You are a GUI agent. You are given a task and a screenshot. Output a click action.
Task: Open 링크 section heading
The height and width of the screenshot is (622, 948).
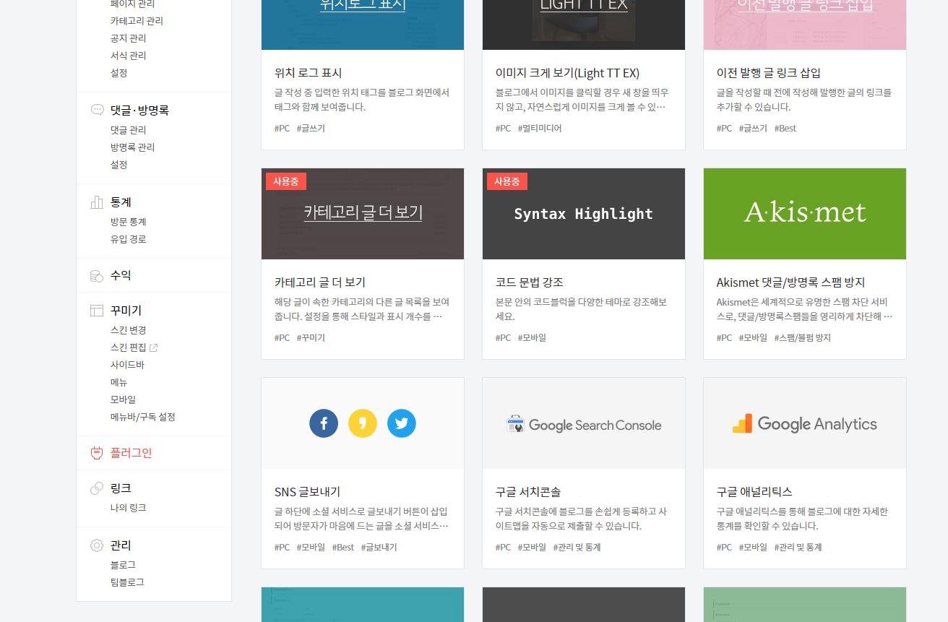point(121,488)
